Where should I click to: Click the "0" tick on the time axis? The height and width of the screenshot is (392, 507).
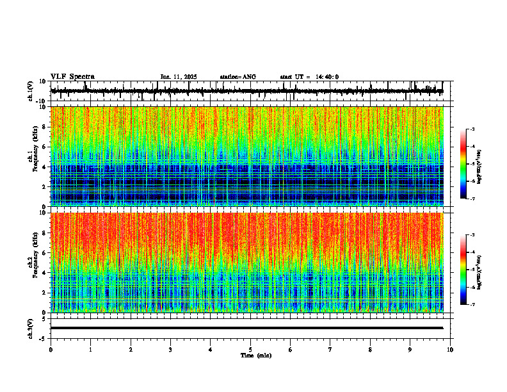(51, 350)
